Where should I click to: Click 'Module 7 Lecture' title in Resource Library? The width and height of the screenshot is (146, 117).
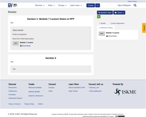[113, 33]
